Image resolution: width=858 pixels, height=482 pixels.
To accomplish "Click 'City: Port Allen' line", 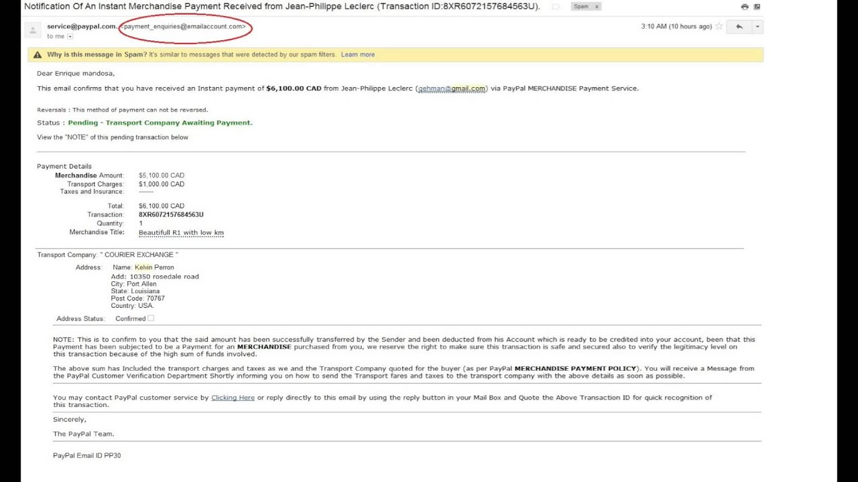I will [x=133, y=284].
